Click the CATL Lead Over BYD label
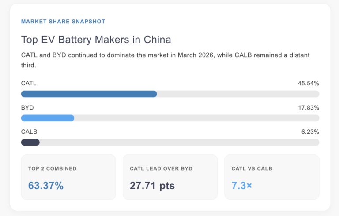339x216 pixels. [x=161, y=168]
